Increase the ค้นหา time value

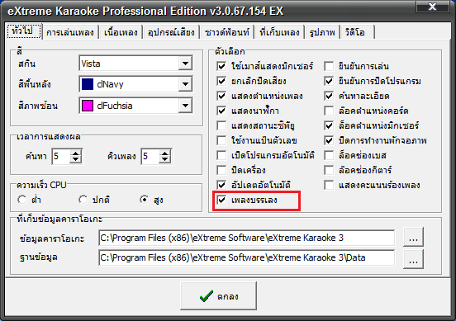(76, 153)
